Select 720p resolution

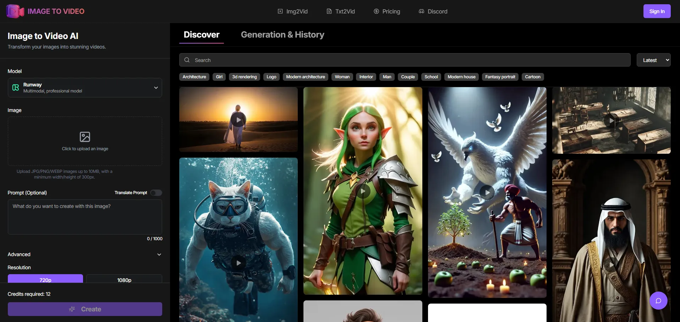45,279
